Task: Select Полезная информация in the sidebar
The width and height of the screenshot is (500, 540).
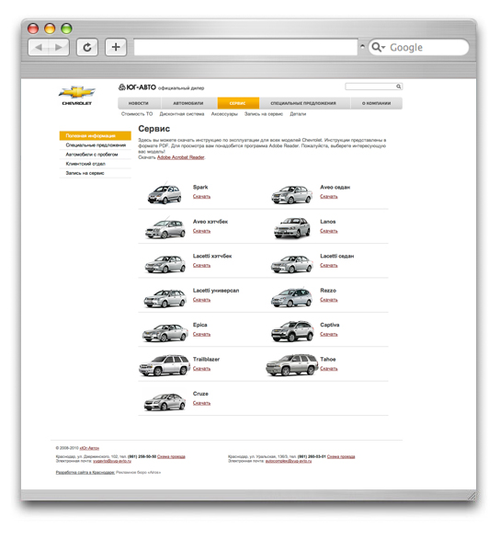Action: tap(96, 135)
